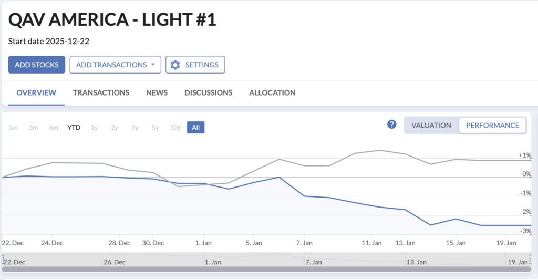Select the YTD time range
The height and width of the screenshot is (280, 538).
(74, 127)
